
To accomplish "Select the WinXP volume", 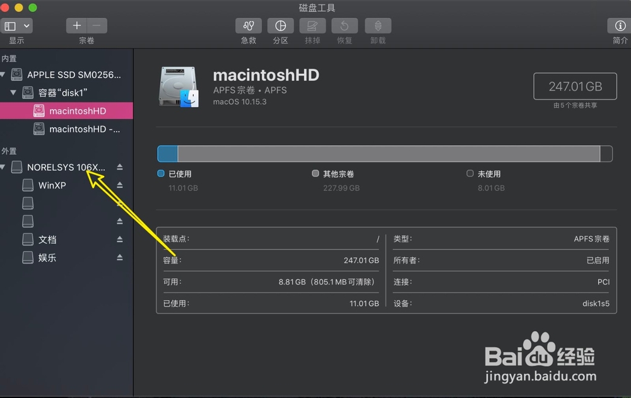I will [52, 185].
